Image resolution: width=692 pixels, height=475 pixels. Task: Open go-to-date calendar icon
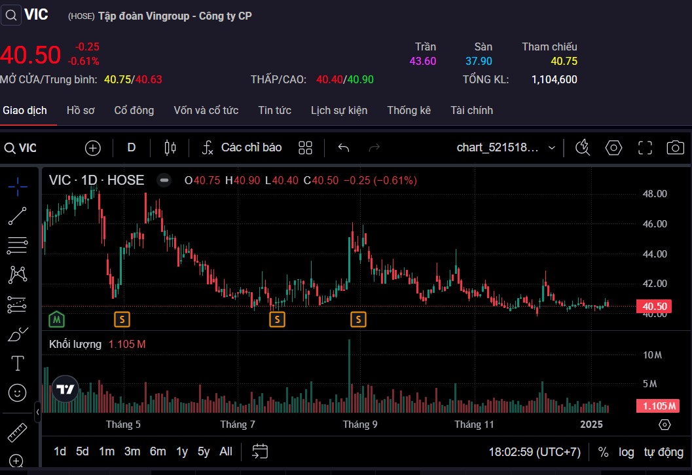point(260,451)
